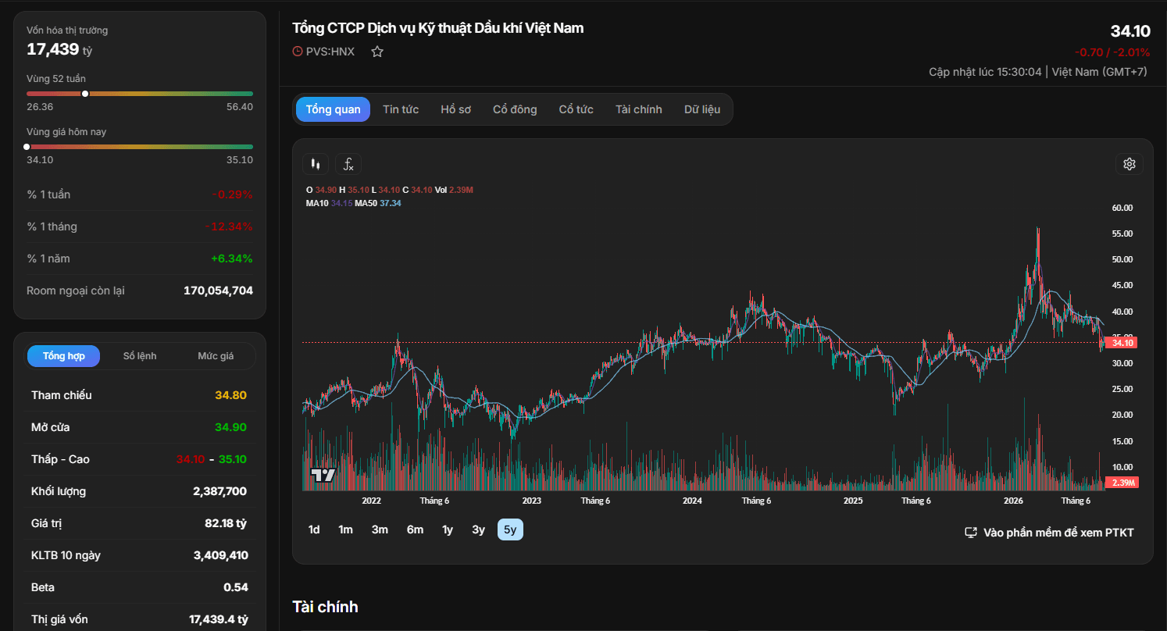Viewport: 1167px width, 631px height.
Task: Click Vào phần mềm để xem PTKT link
Action: [1058, 533]
